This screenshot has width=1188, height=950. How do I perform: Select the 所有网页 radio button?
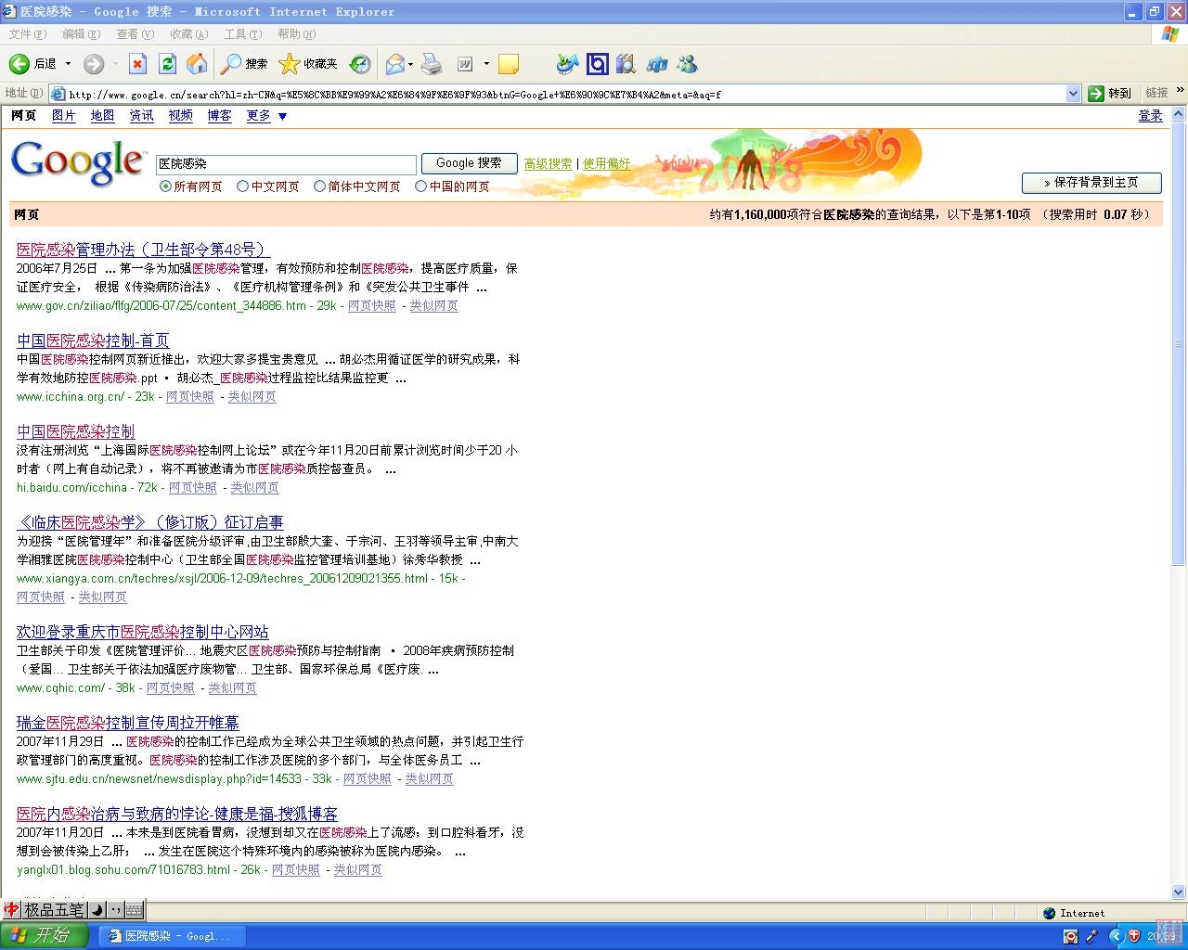165,186
